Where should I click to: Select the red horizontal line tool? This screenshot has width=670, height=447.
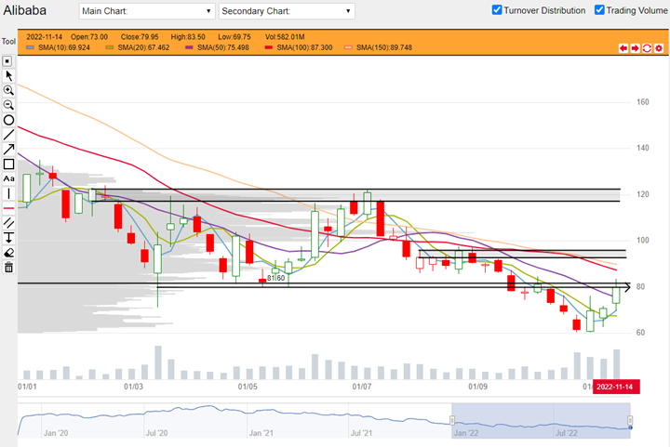8,208
